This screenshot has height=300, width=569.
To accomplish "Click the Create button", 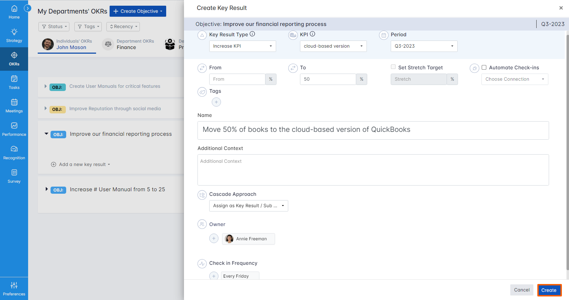I will coord(549,290).
